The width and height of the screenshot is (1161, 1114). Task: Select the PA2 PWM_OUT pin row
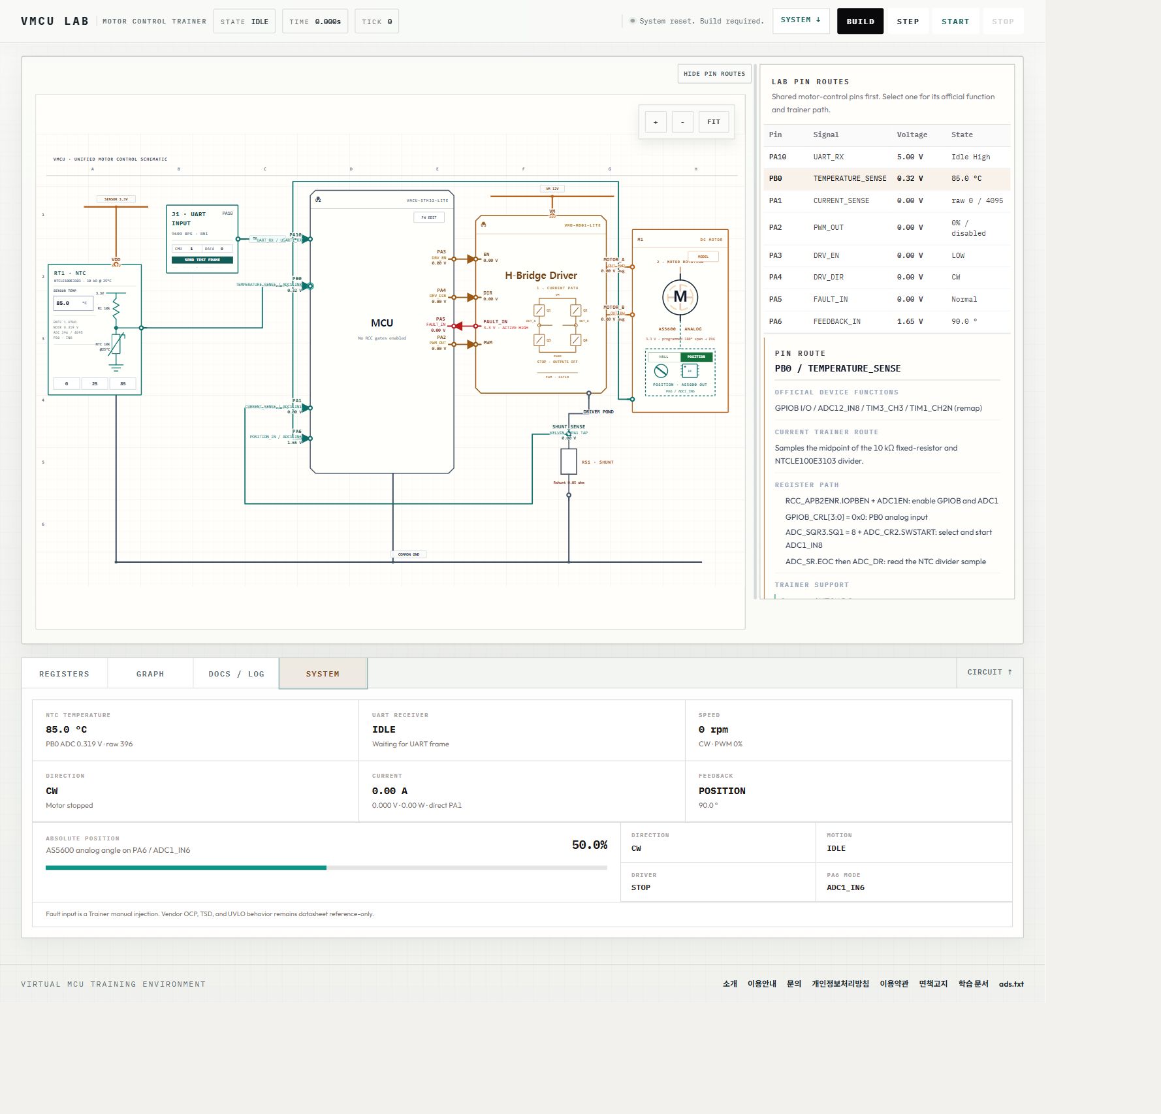887,228
